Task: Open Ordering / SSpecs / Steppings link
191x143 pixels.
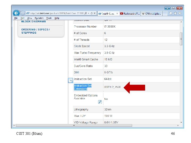Action: click(36, 31)
